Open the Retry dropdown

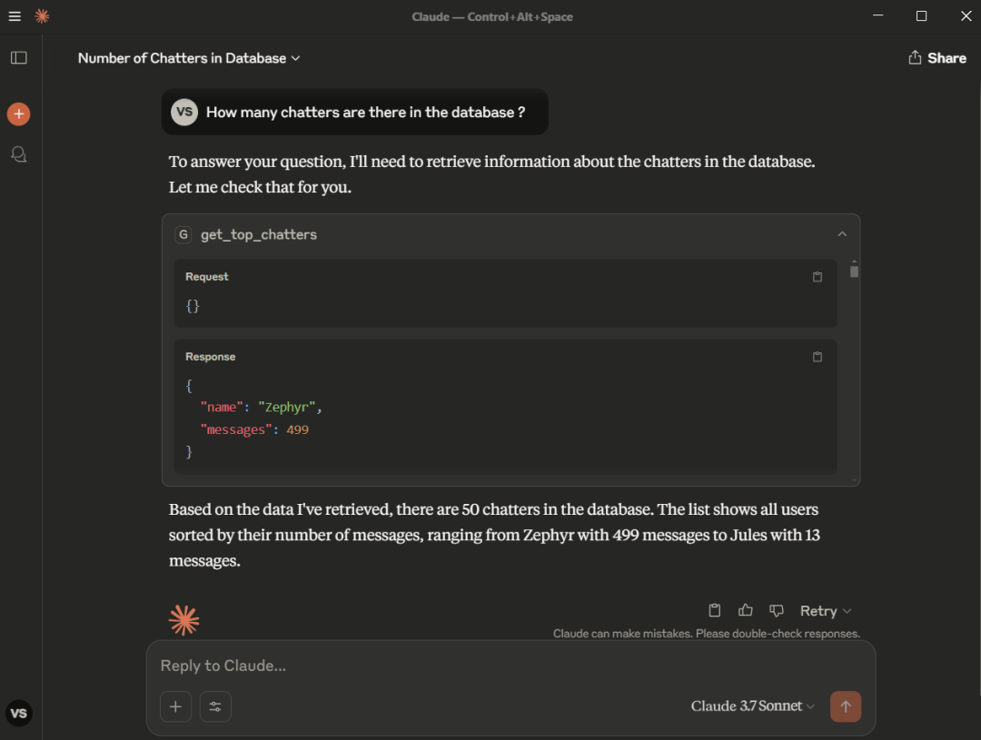824,610
